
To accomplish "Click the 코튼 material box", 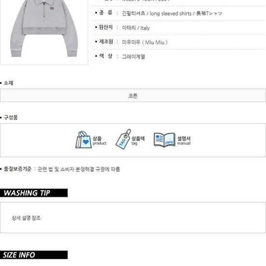I will pyautogui.click(x=133, y=95).
